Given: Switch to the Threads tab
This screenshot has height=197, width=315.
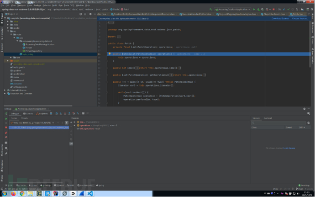Looking at the screenshot, I should coord(24,118).
